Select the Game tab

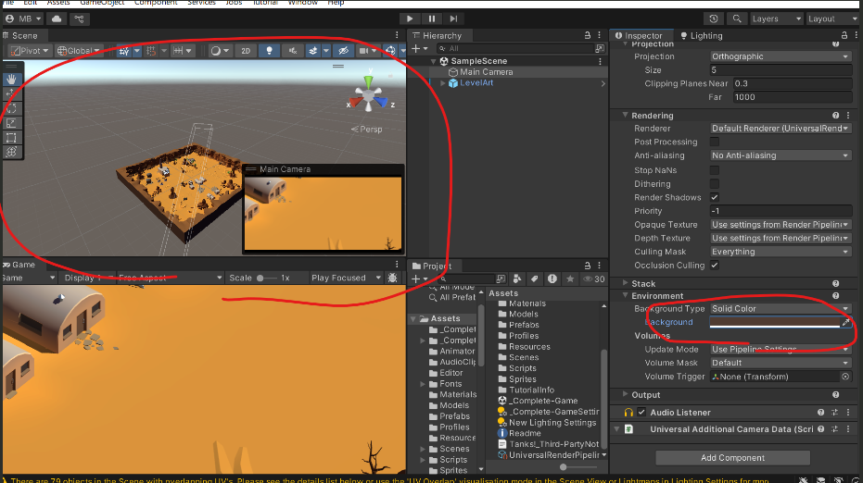pyautogui.click(x=19, y=265)
